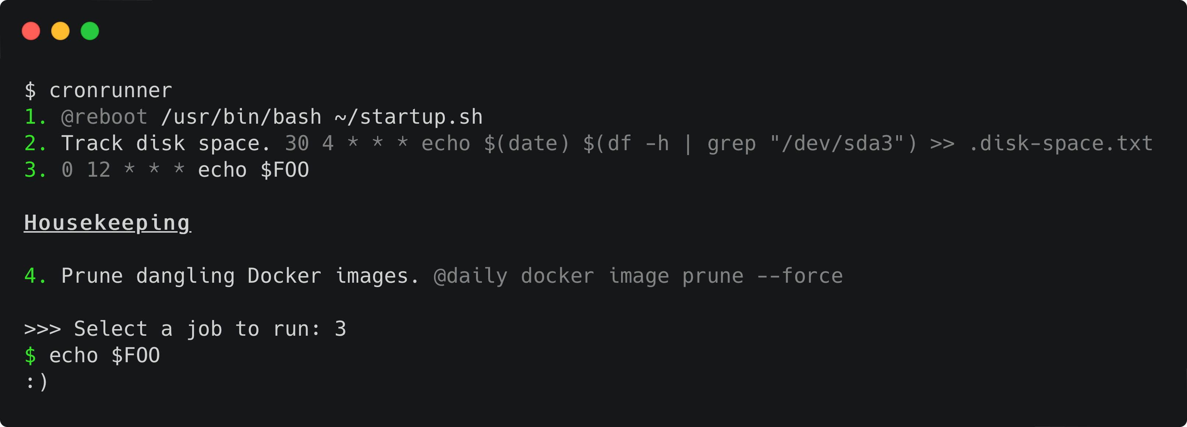This screenshot has height=427, width=1187.
Task: Click the green job number 1
Action: tap(33, 117)
